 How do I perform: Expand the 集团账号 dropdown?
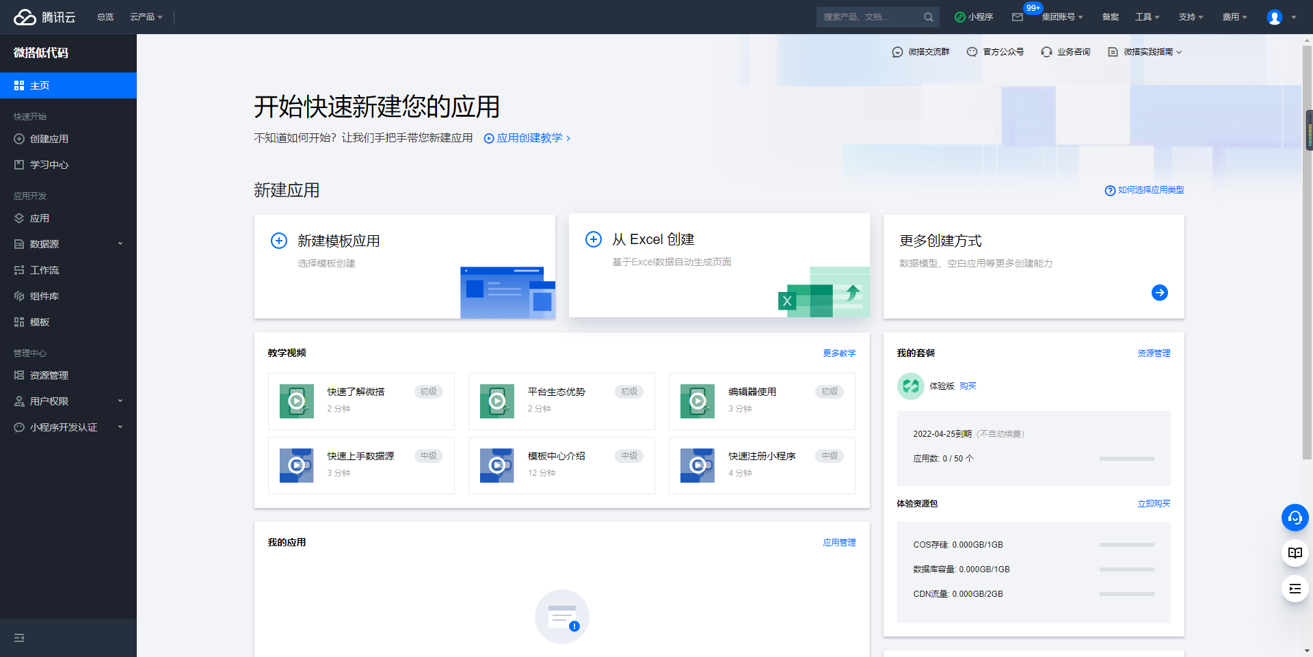1062,17
